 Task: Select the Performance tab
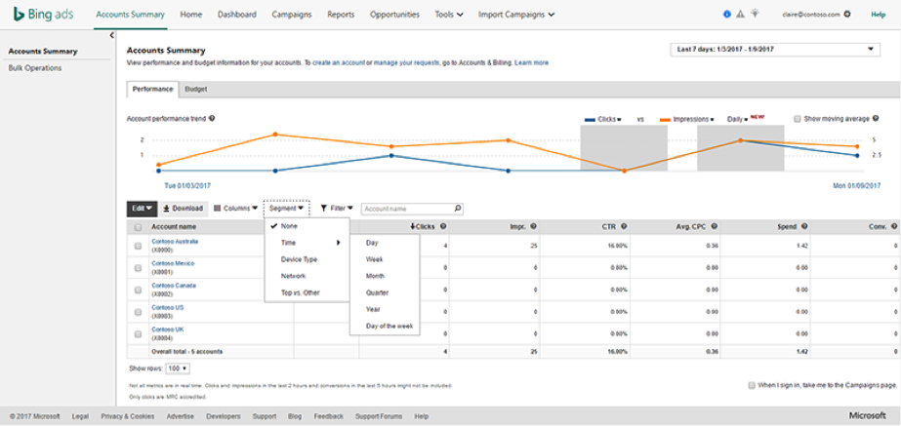coord(152,90)
